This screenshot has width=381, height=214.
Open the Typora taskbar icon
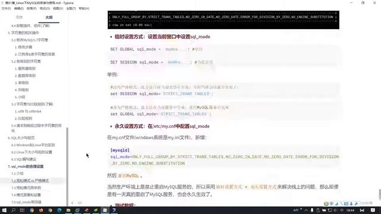(x=105, y=210)
